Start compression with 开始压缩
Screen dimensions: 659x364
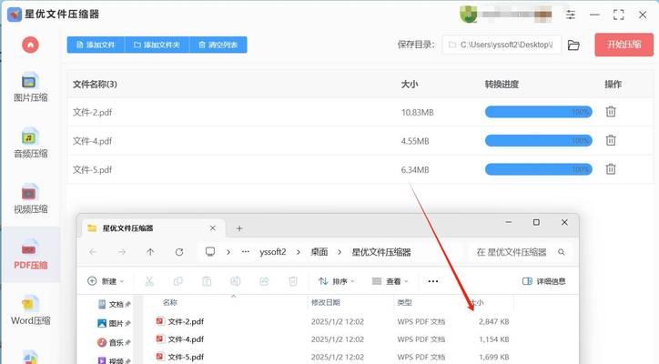click(624, 45)
